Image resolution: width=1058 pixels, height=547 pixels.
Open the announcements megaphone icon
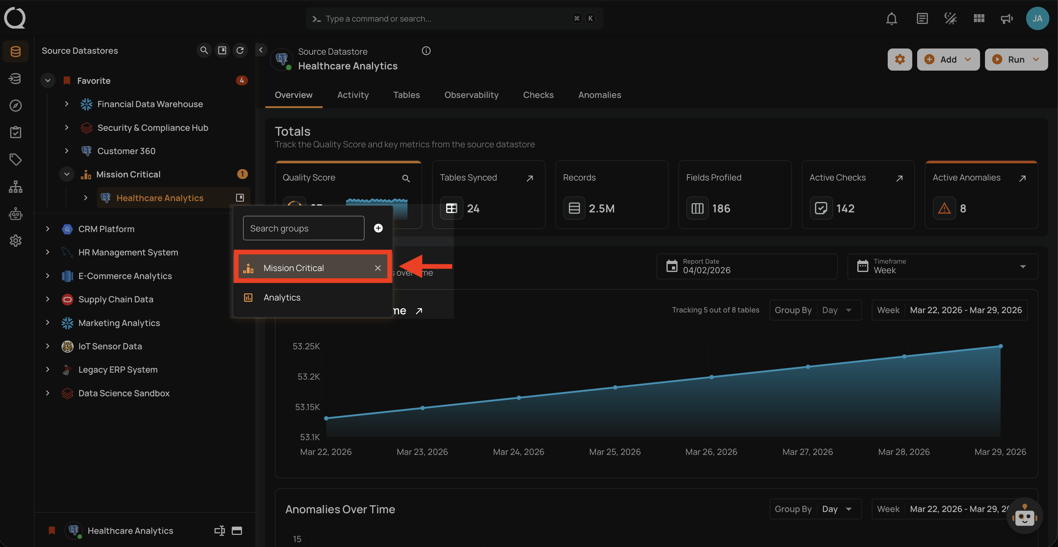(1006, 18)
